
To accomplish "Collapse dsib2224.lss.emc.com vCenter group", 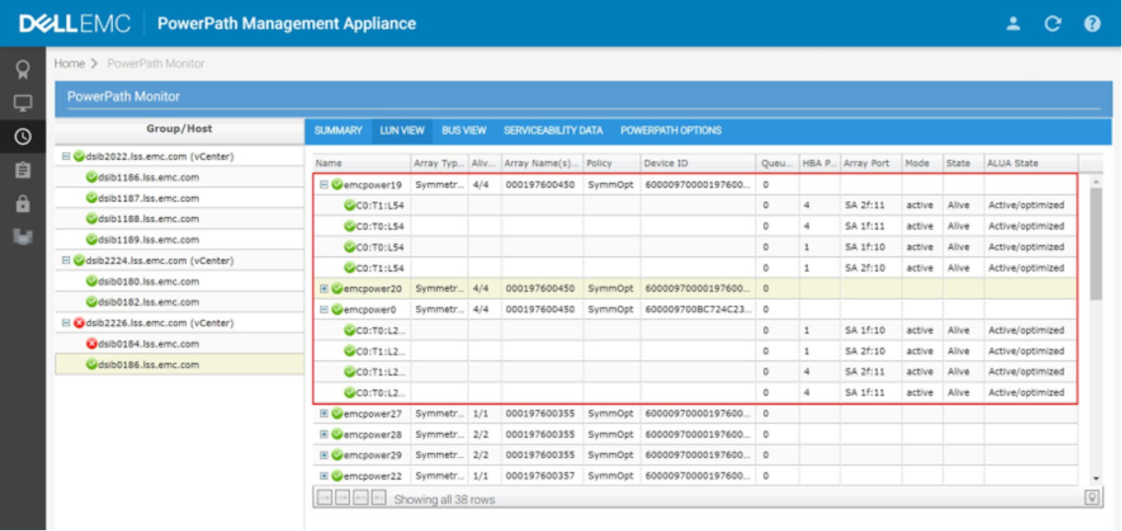I will 66,260.
